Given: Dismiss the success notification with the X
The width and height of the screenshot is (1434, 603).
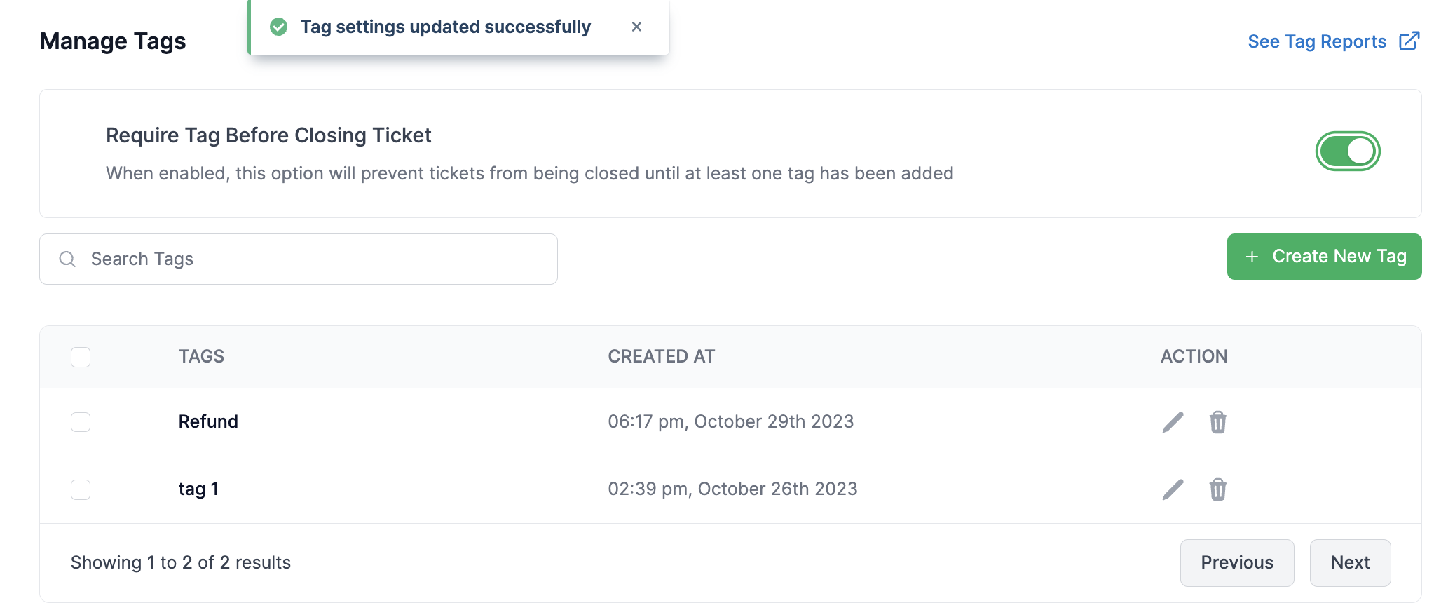Looking at the screenshot, I should (636, 27).
